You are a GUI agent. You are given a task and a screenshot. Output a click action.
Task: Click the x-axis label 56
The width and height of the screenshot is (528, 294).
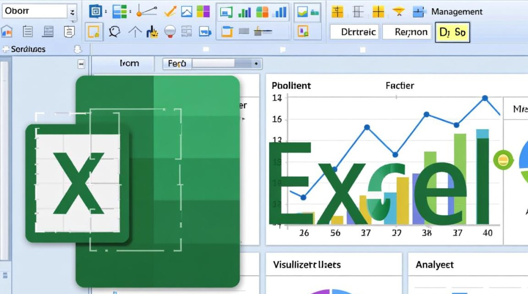[x=335, y=233]
